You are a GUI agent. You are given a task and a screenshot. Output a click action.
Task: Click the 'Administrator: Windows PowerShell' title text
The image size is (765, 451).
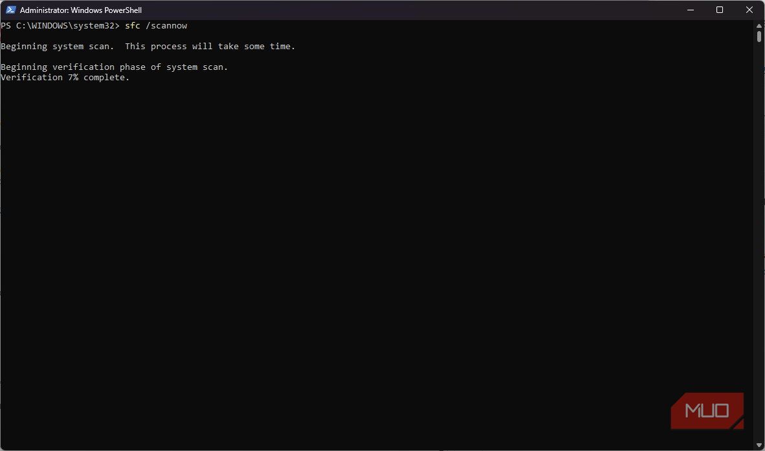click(81, 10)
